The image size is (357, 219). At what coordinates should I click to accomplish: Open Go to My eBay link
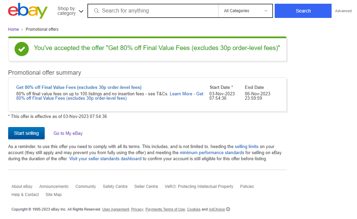coord(68,133)
